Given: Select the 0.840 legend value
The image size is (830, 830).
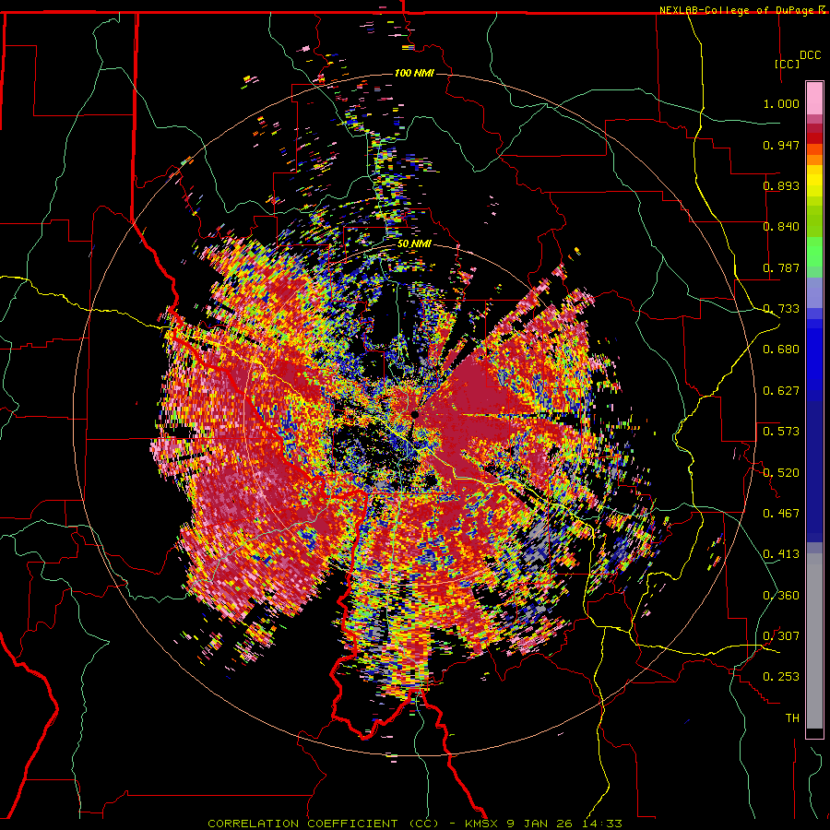Looking at the screenshot, I should pos(781,227).
